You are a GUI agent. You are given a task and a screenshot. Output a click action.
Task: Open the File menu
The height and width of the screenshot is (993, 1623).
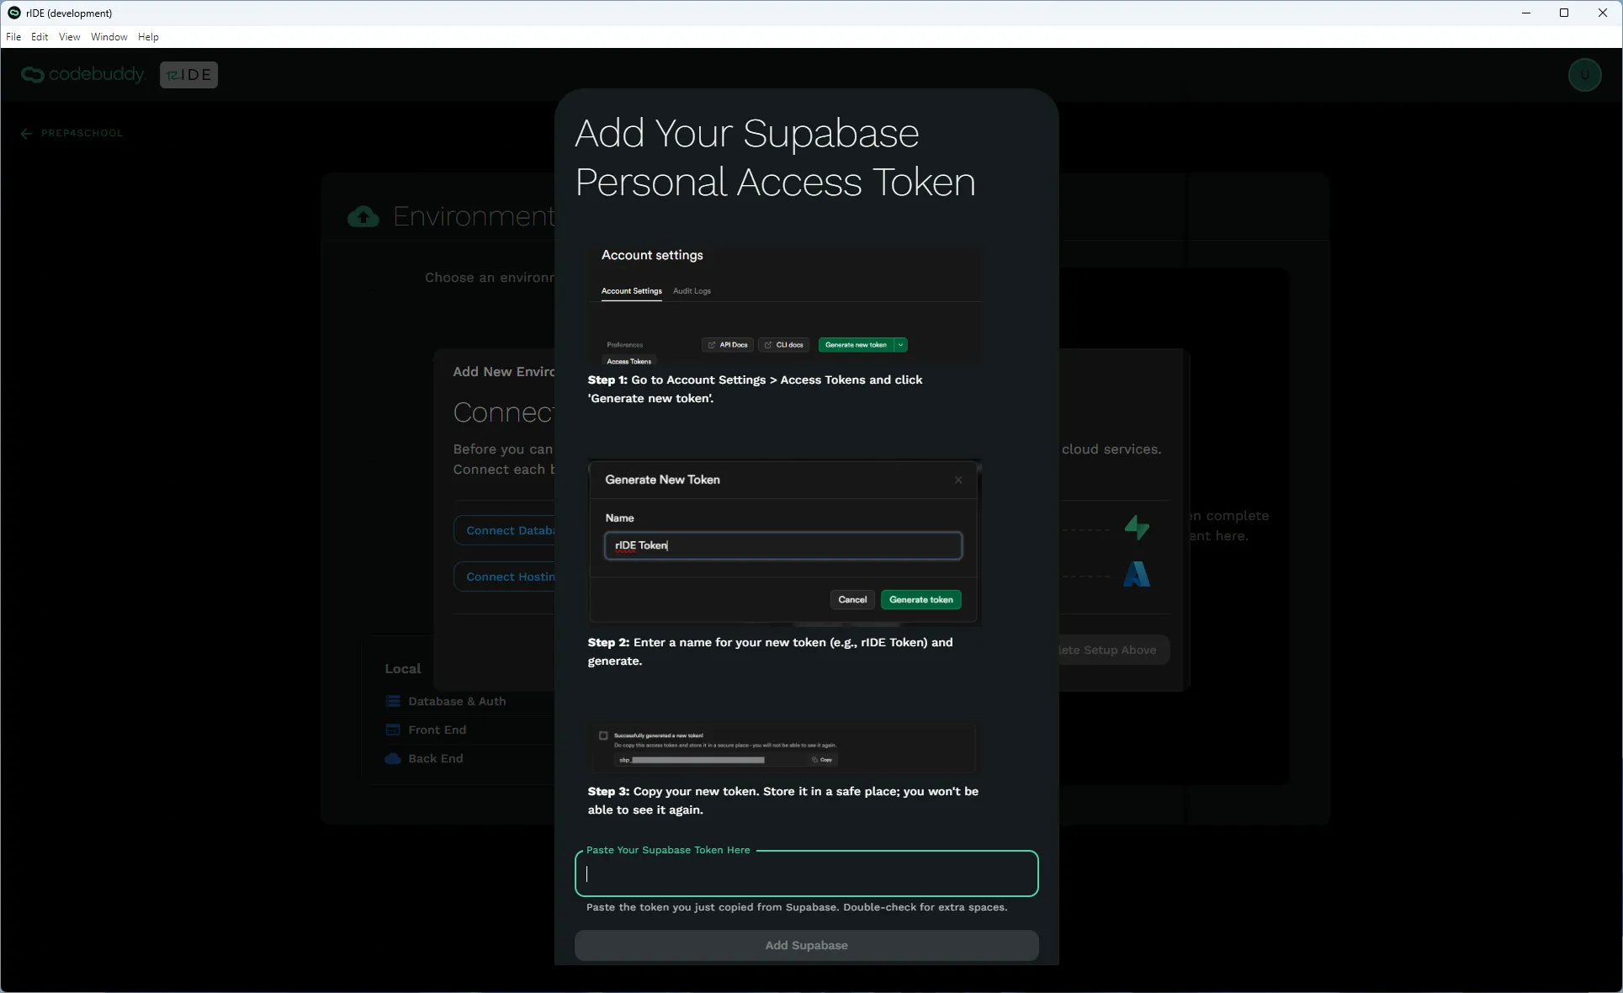point(13,37)
